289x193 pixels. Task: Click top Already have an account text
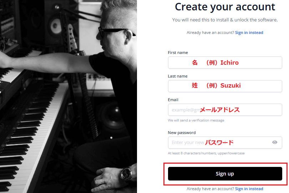pyautogui.click(x=210, y=33)
